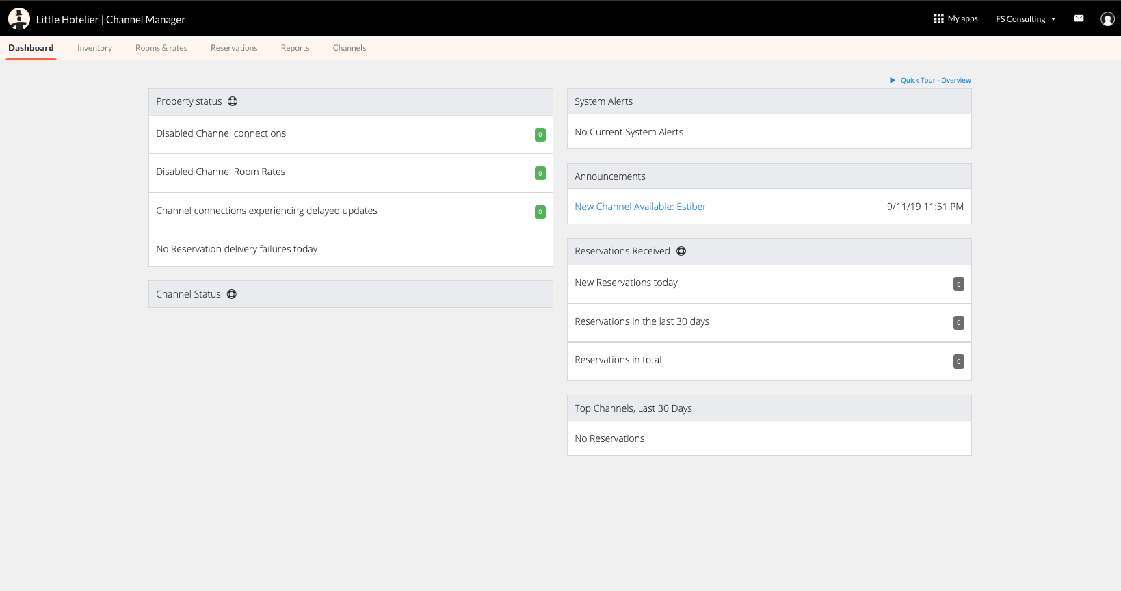Click the Disabled Channel Room Rates badge

pos(540,173)
